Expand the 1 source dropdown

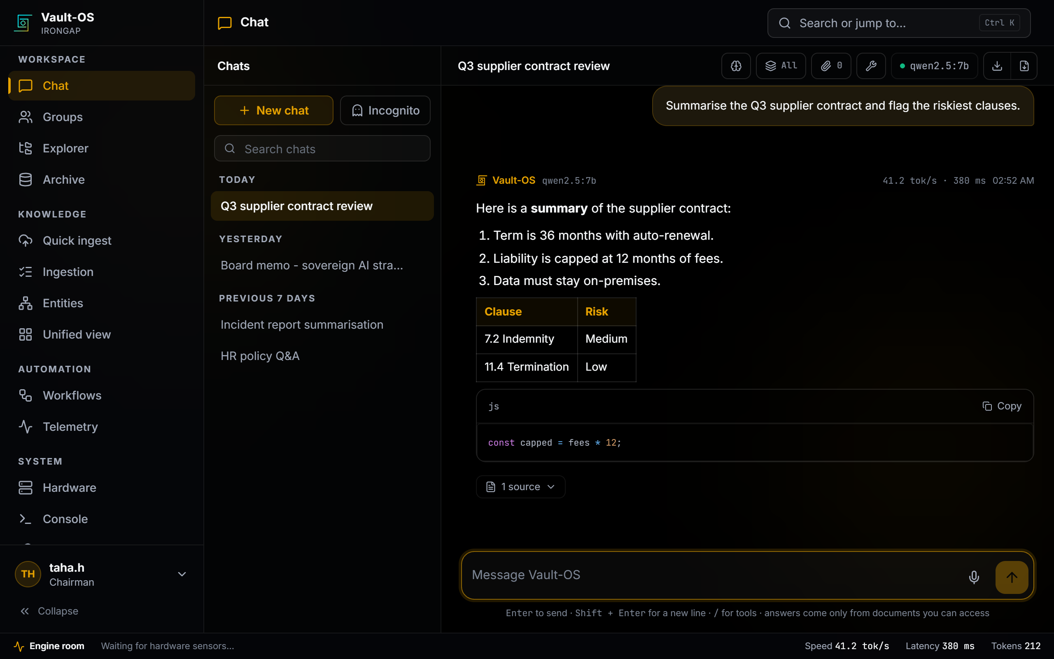click(x=520, y=486)
